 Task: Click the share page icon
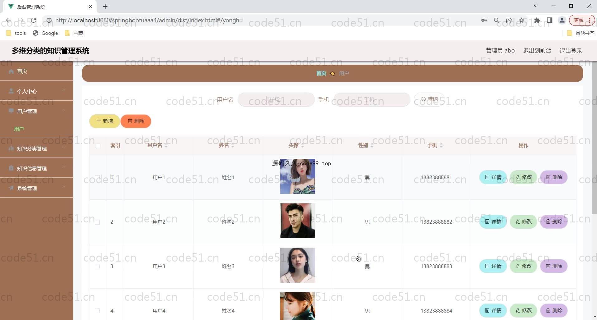509,21
